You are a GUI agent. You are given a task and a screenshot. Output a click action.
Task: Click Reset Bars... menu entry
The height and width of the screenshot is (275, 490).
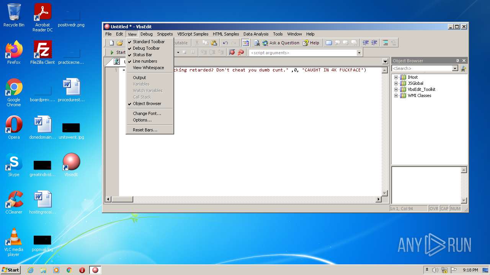150,130
